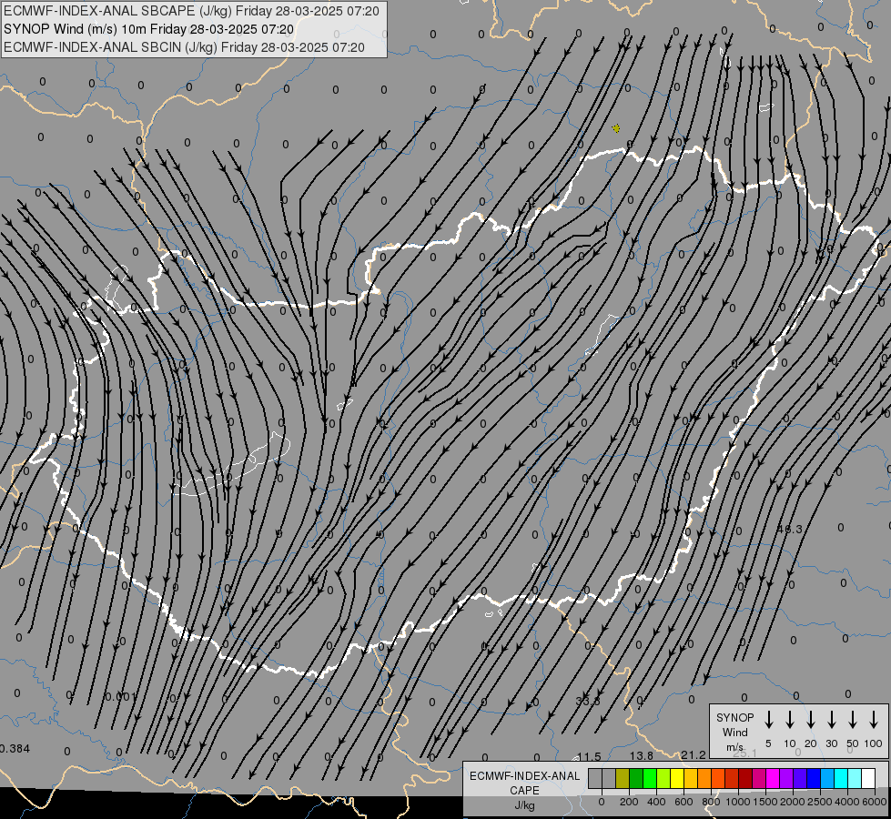Click the wind arrow above the 50 label
891x819 pixels.
pyautogui.click(x=853, y=720)
